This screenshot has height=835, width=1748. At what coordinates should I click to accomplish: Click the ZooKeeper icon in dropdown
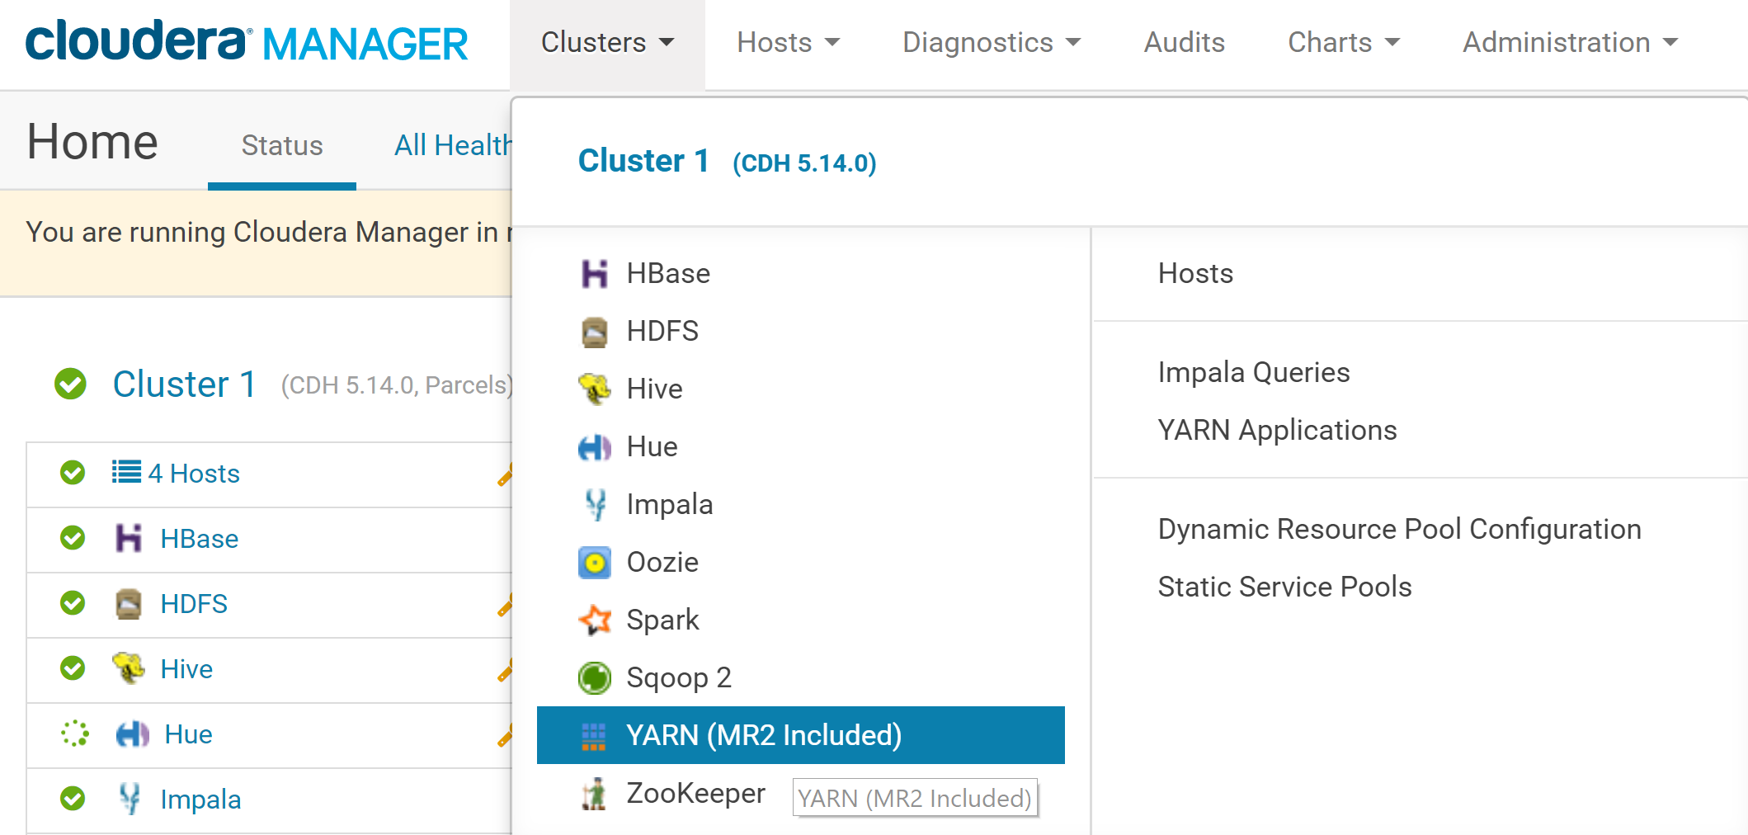tap(594, 794)
